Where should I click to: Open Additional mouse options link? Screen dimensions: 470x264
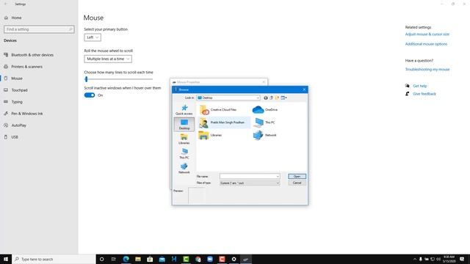[426, 44]
